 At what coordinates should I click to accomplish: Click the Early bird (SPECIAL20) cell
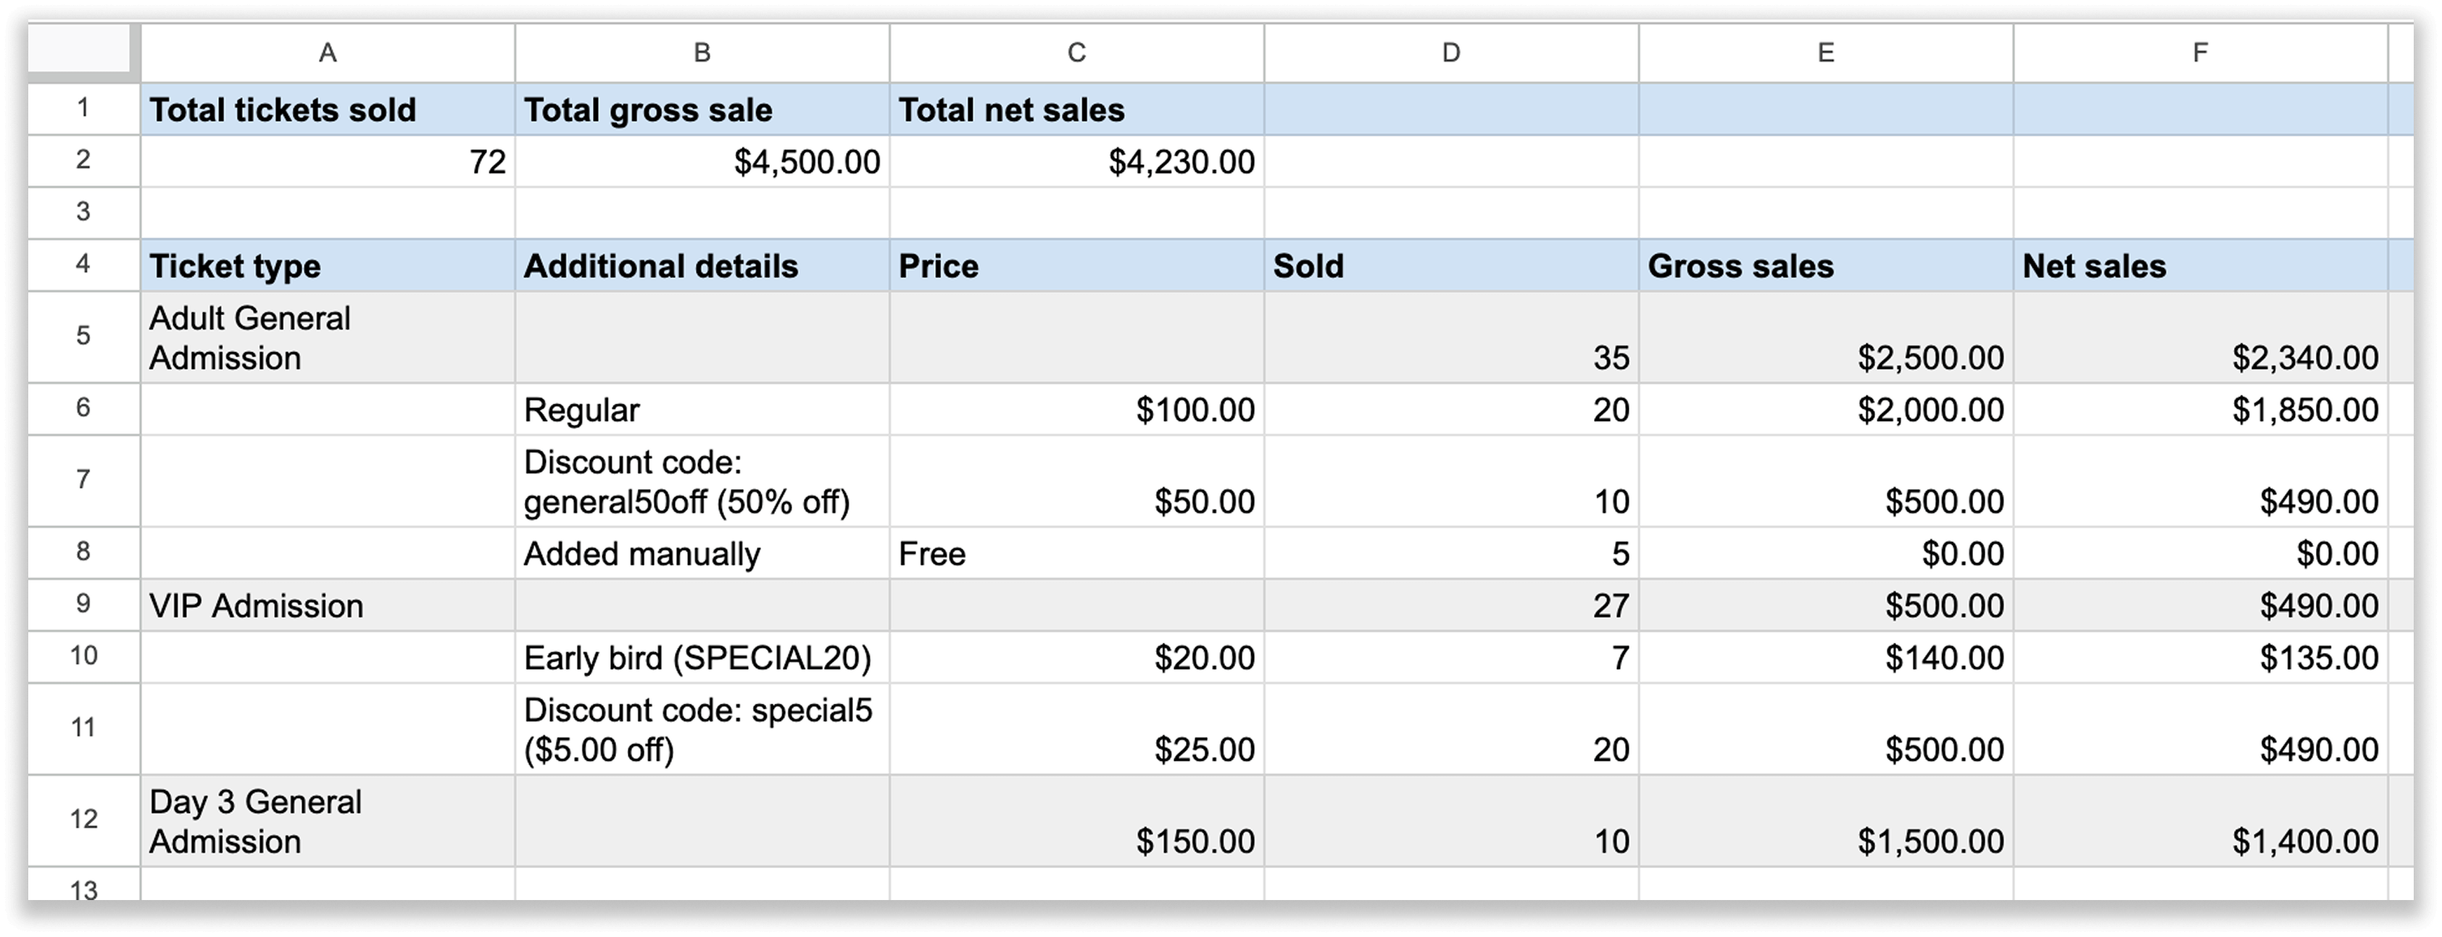(702, 657)
